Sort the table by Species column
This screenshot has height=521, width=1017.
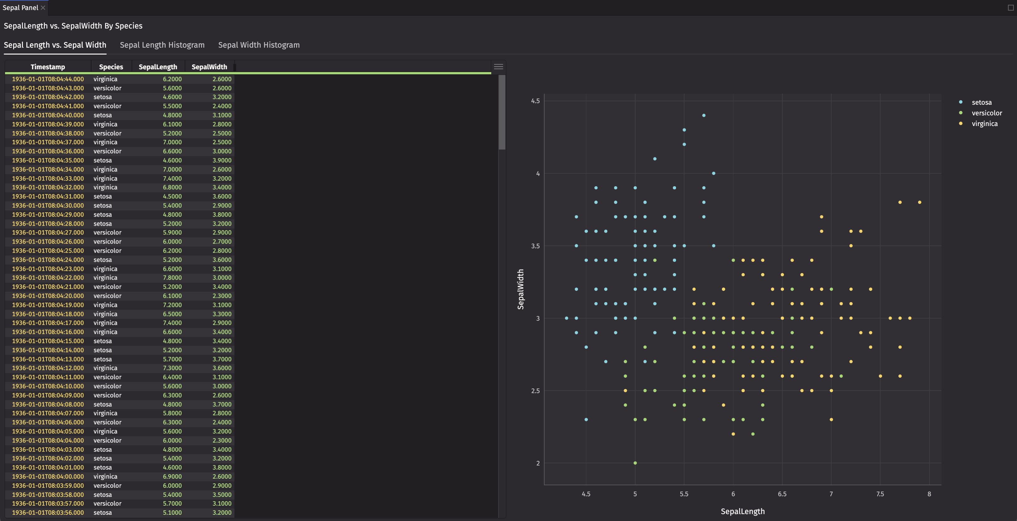110,66
